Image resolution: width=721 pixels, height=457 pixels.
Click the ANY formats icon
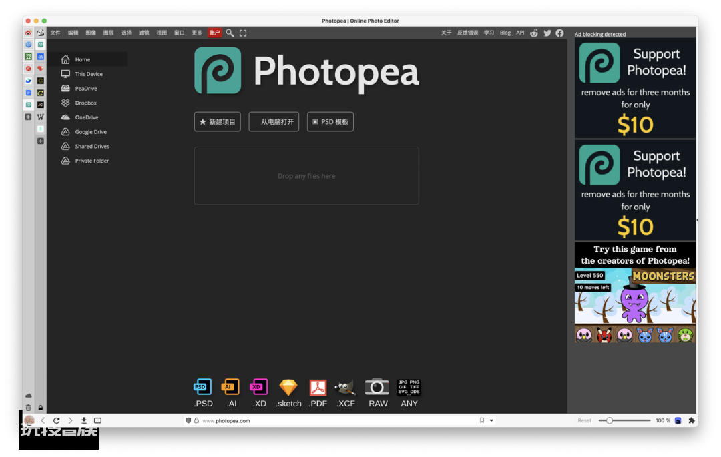(409, 387)
